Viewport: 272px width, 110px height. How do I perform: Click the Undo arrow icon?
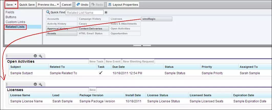pyautogui.click(x=78, y=5)
